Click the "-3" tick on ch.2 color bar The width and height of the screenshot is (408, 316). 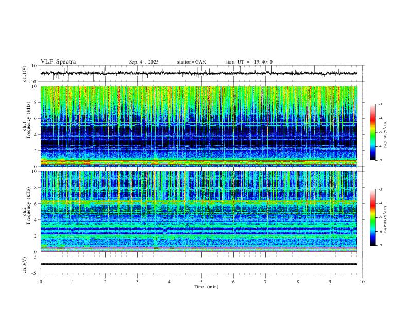pyautogui.click(x=380, y=189)
